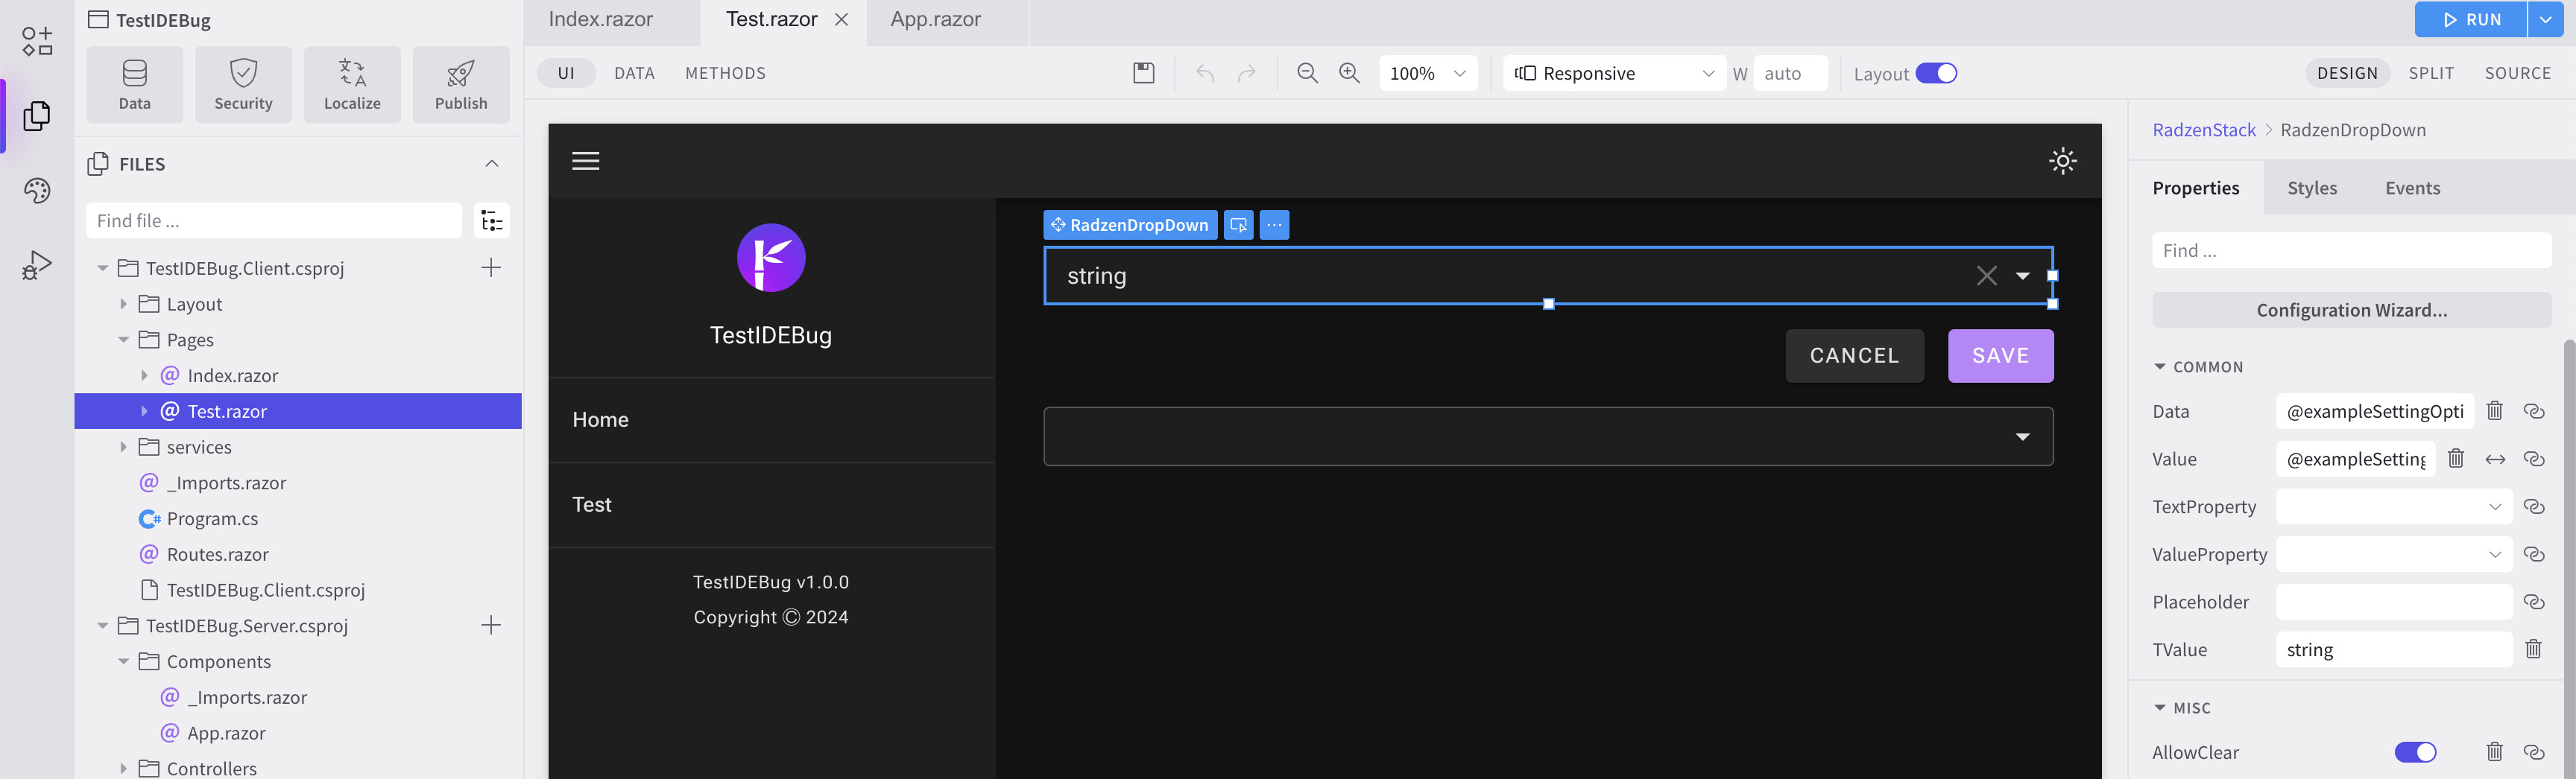Image resolution: width=2576 pixels, height=779 pixels.
Task: Switch to the METHODS view tab
Action: pyautogui.click(x=726, y=73)
